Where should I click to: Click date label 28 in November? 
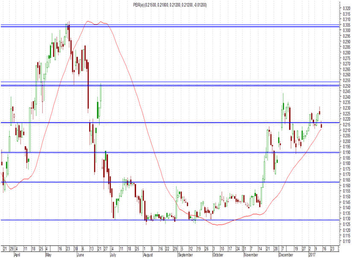[276, 249]
